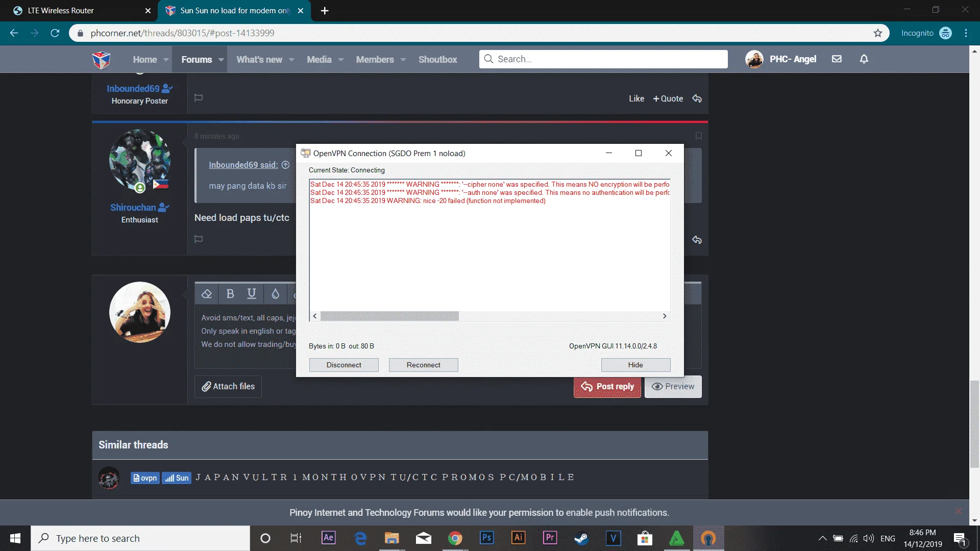980x551 pixels.
Task: Open File Explorer from taskbar
Action: (391, 538)
